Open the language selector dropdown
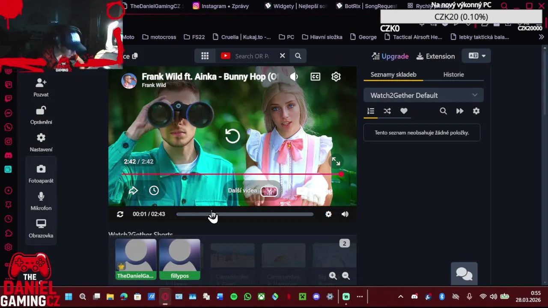The width and height of the screenshot is (548, 308). tap(477, 56)
